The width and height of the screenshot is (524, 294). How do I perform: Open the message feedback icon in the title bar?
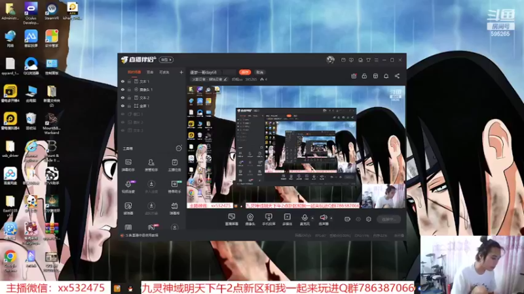pos(351,60)
